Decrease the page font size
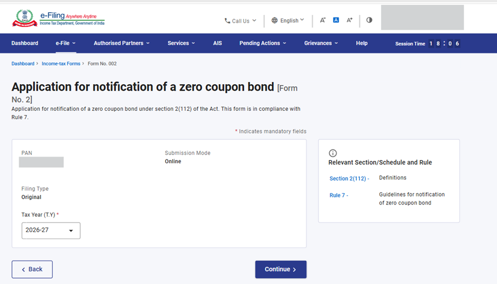 tap(322, 20)
